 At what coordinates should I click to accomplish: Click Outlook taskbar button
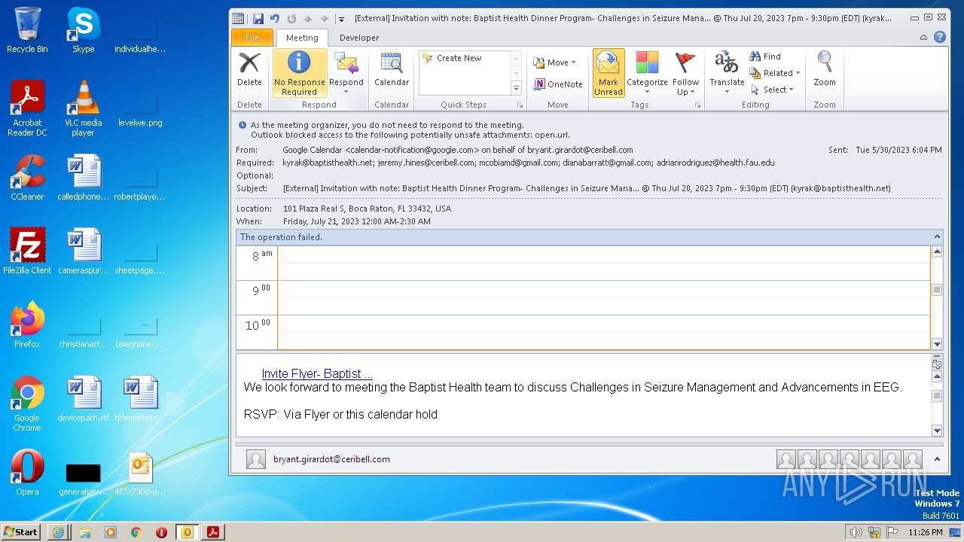pos(188,532)
